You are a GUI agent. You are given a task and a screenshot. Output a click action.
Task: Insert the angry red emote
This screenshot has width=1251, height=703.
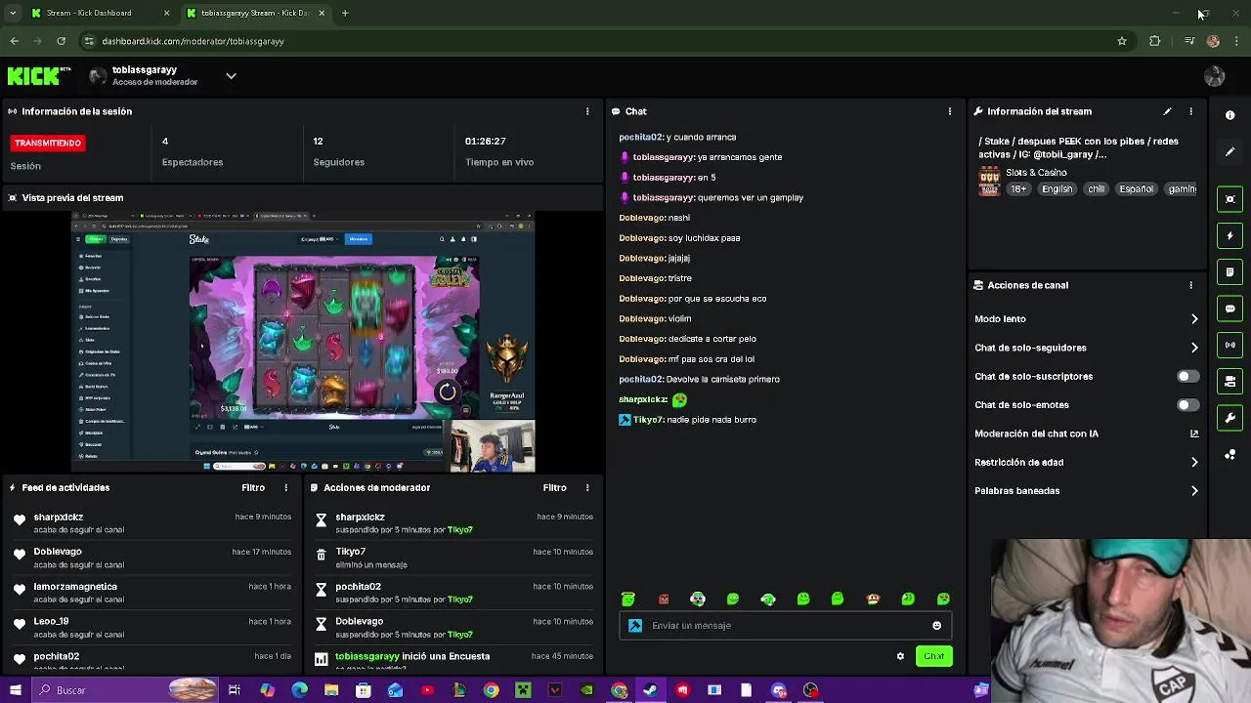tap(664, 599)
